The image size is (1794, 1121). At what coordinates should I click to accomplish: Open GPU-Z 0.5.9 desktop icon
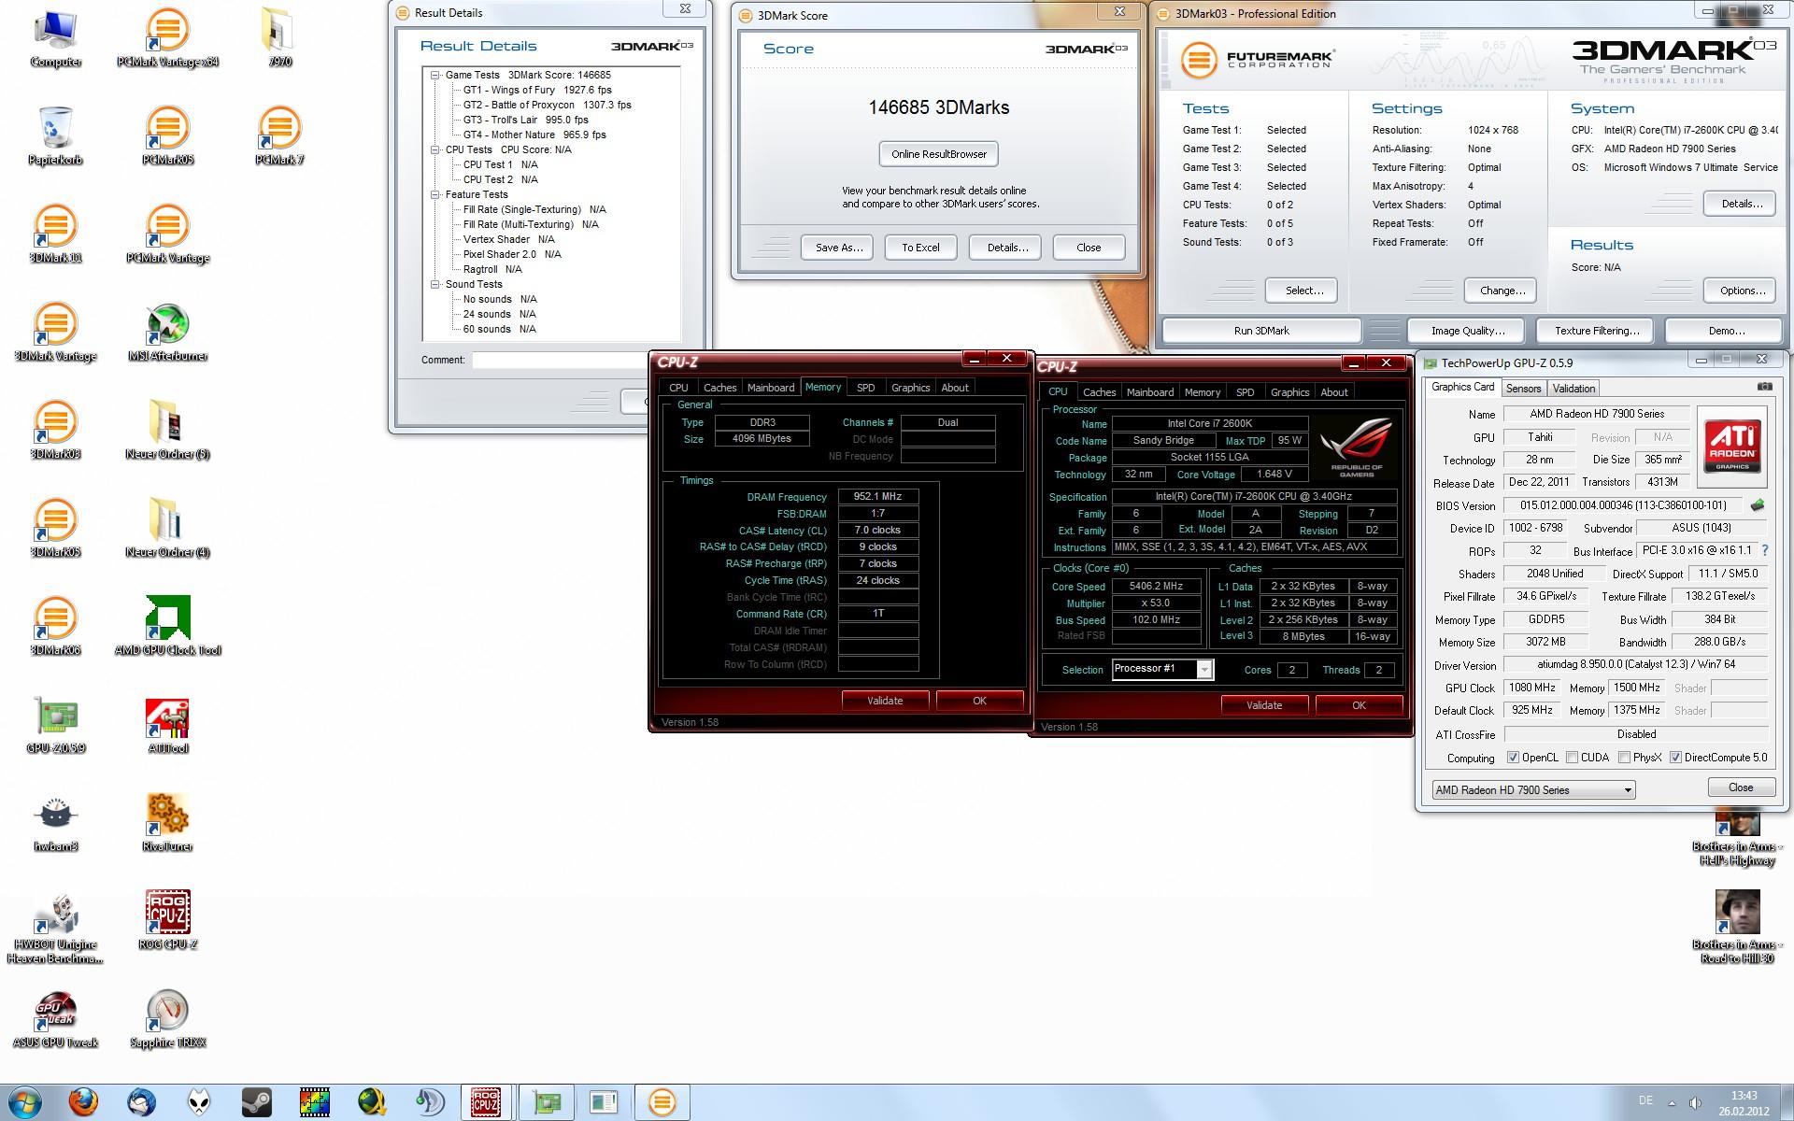coord(55,725)
